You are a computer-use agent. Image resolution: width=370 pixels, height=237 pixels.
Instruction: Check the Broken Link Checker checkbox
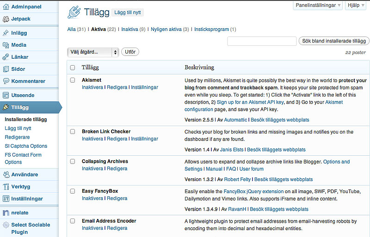coord(73,132)
